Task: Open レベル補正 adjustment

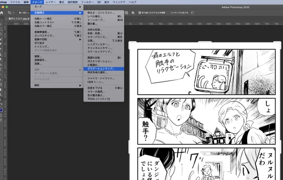Action: (x=104, y=16)
